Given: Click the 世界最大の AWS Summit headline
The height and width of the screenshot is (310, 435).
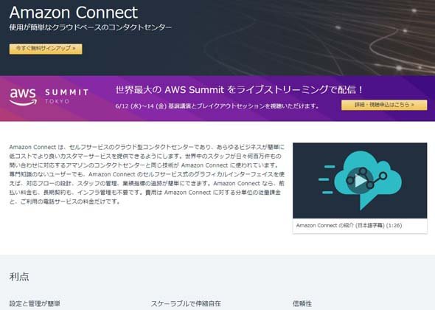Looking at the screenshot, I should 239,90.
